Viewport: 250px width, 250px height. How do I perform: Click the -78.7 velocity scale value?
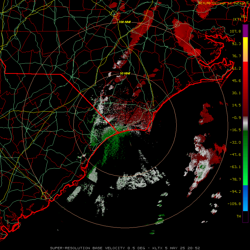tap(235, 179)
